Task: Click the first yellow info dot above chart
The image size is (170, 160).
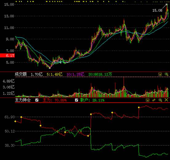Action: click(x=16, y=2)
